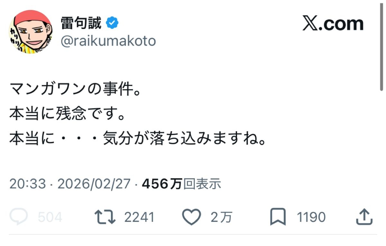Open the cartoon profile avatar

coord(30,32)
